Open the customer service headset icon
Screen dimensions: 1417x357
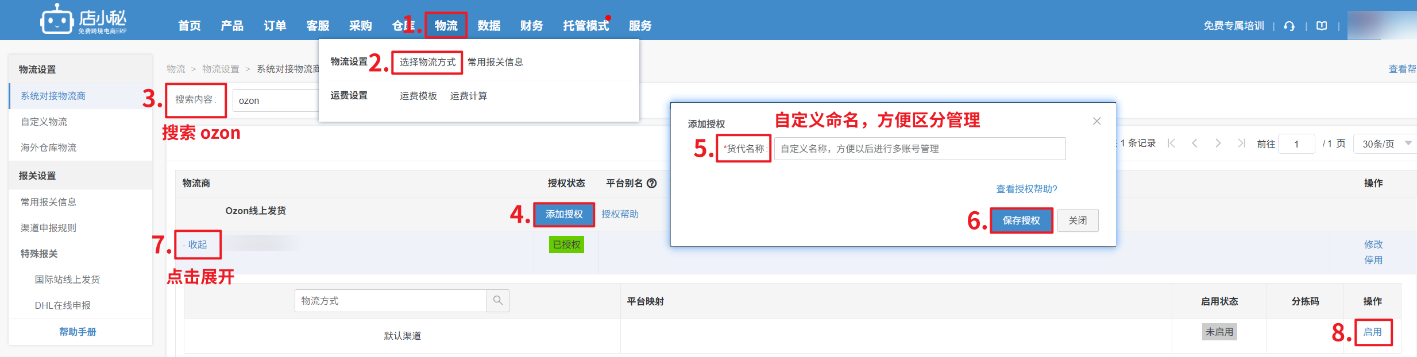pyautogui.click(x=1289, y=26)
